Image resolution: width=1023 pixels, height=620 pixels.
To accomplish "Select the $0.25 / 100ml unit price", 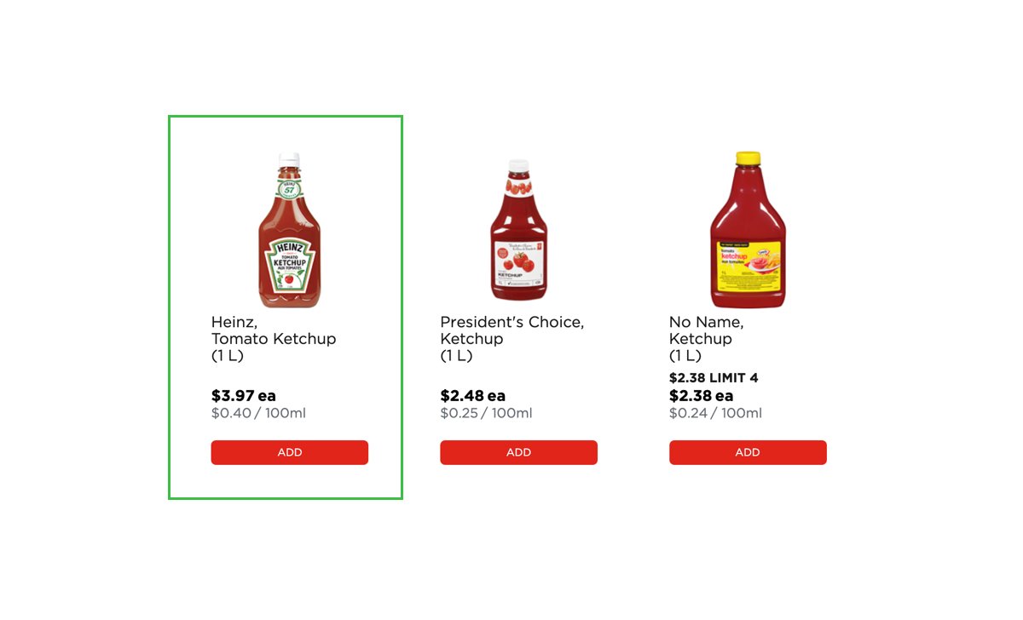I will click(486, 414).
